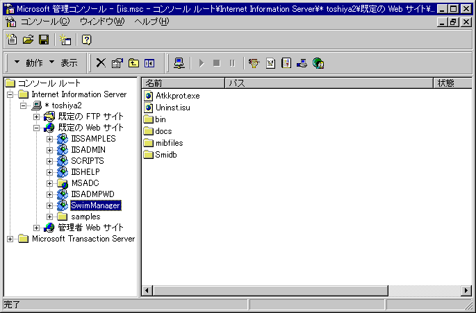Select the mibfiles folder

coord(169,143)
